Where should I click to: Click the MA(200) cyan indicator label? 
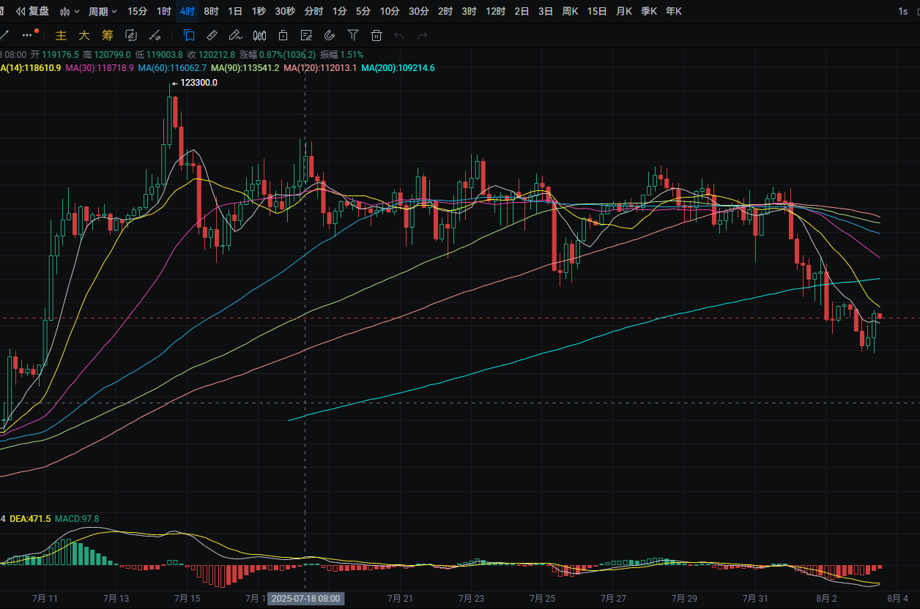(x=398, y=68)
